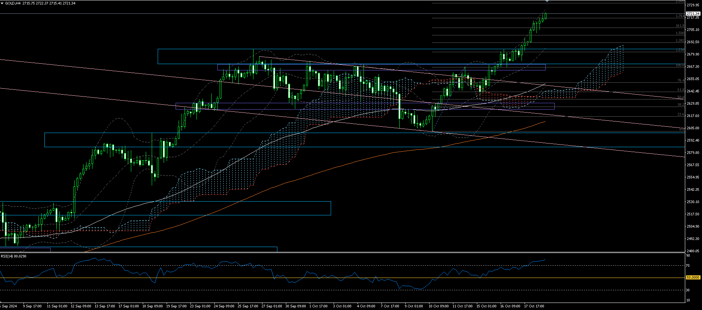Click the chart shift triangle marker at top

547,1
